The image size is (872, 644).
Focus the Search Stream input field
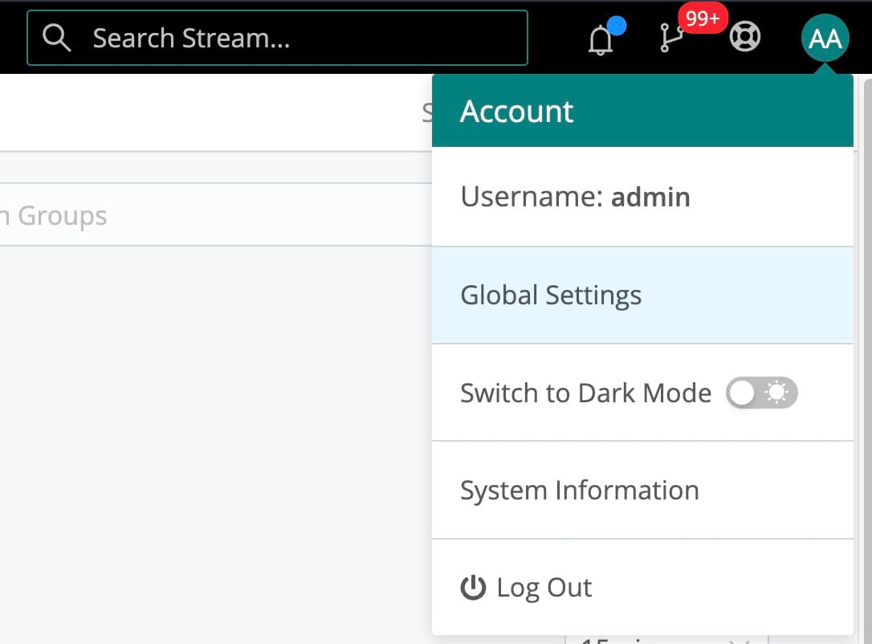(x=305, y=38)
